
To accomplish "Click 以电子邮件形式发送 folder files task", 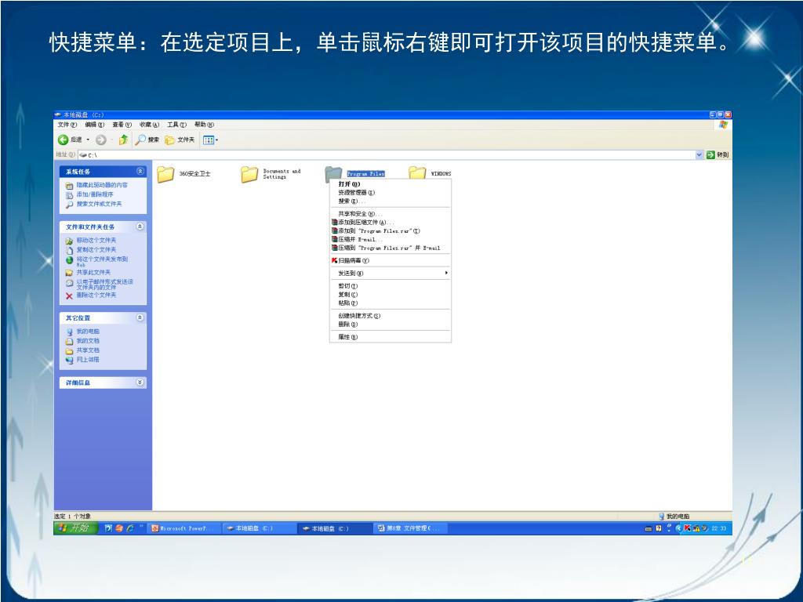I will click(99, 284).
